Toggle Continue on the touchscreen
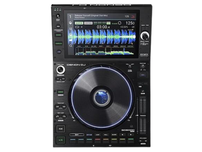 88,23
